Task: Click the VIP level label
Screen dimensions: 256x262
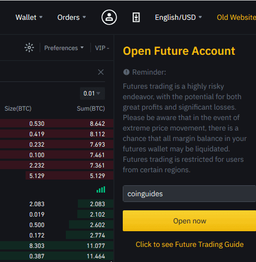Action: (x=102, y=48)
